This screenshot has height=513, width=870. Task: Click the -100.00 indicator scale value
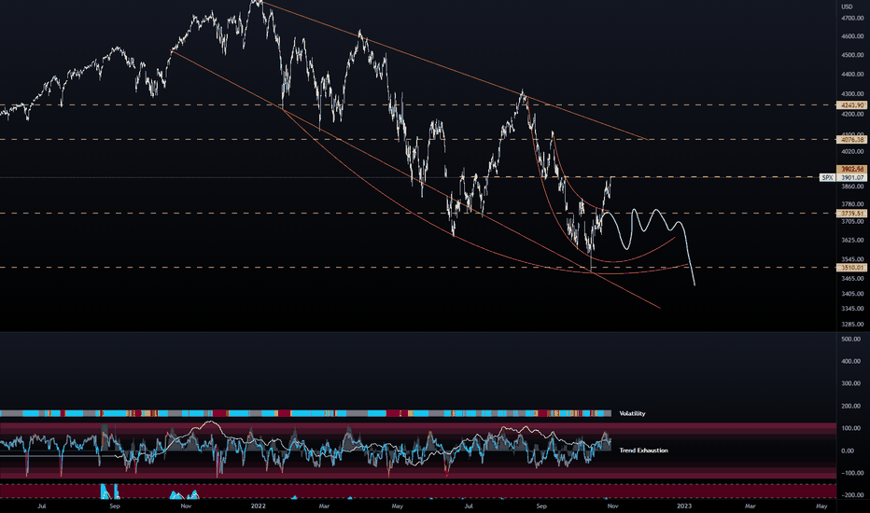pyautogui.click(x=850, y=473)
